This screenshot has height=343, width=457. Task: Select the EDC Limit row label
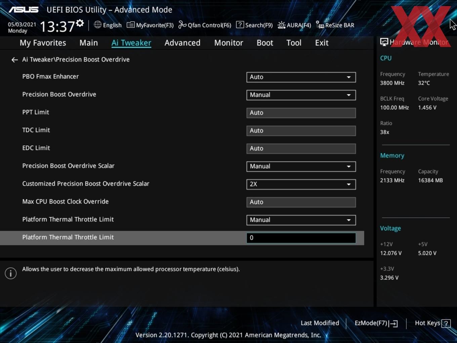pyautogui.click(x=36, y=148)
